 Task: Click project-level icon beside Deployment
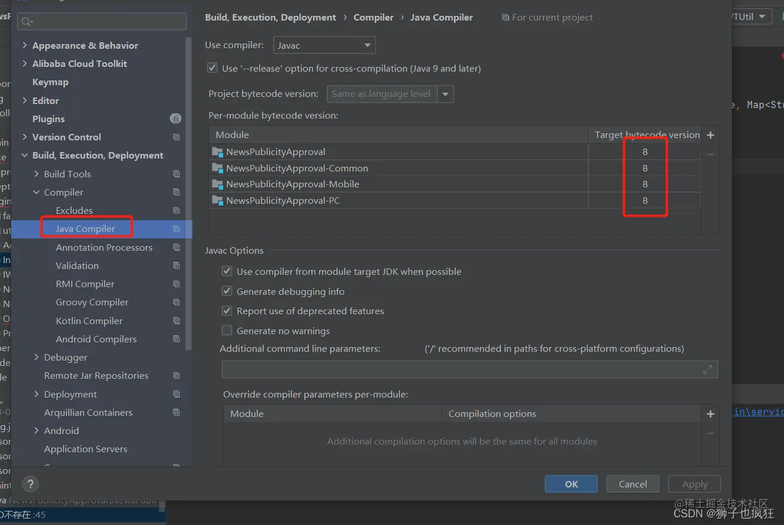(x=176, y=394)
